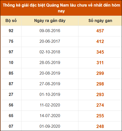Click number 92 in the Bộ số column

[x=11, y=31]
